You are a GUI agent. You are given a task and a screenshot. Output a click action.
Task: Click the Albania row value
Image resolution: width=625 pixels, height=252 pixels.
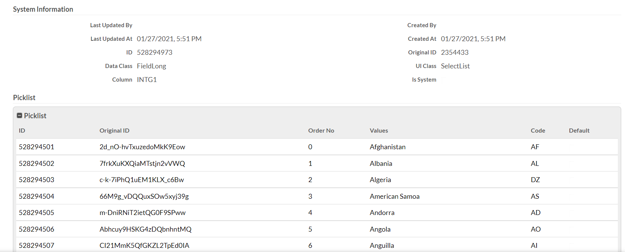[381, 164]
